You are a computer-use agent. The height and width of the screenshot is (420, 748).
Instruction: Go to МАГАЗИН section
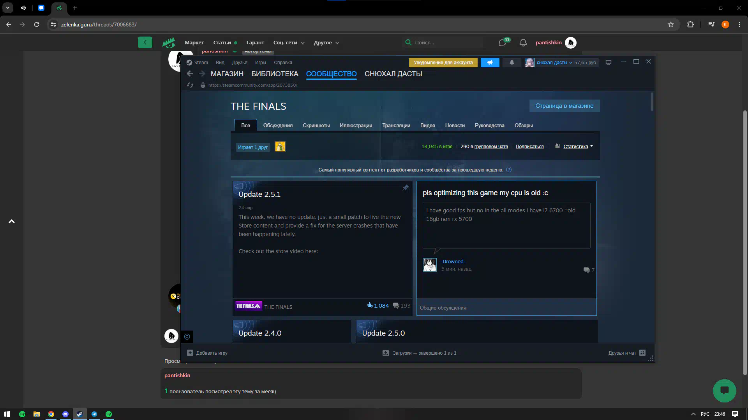tap(227, 74)
